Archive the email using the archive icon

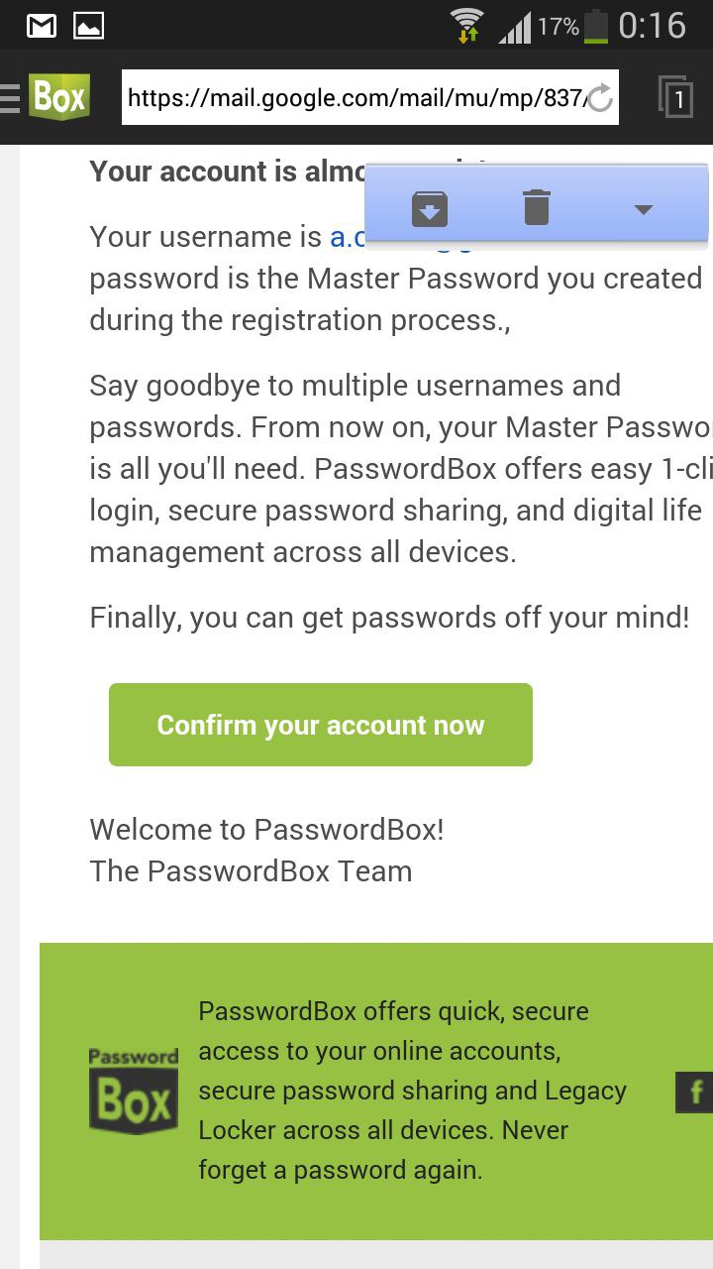[429, 207]
